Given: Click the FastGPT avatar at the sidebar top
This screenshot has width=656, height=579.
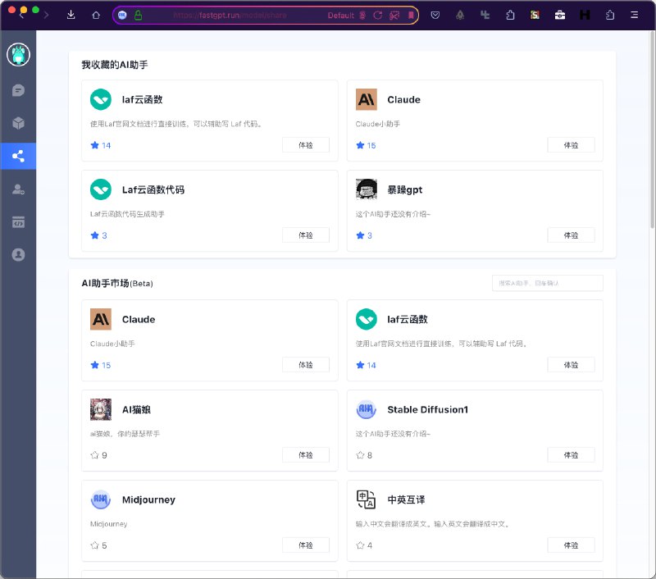Looking at the screenshot, I should coord(18,54).
